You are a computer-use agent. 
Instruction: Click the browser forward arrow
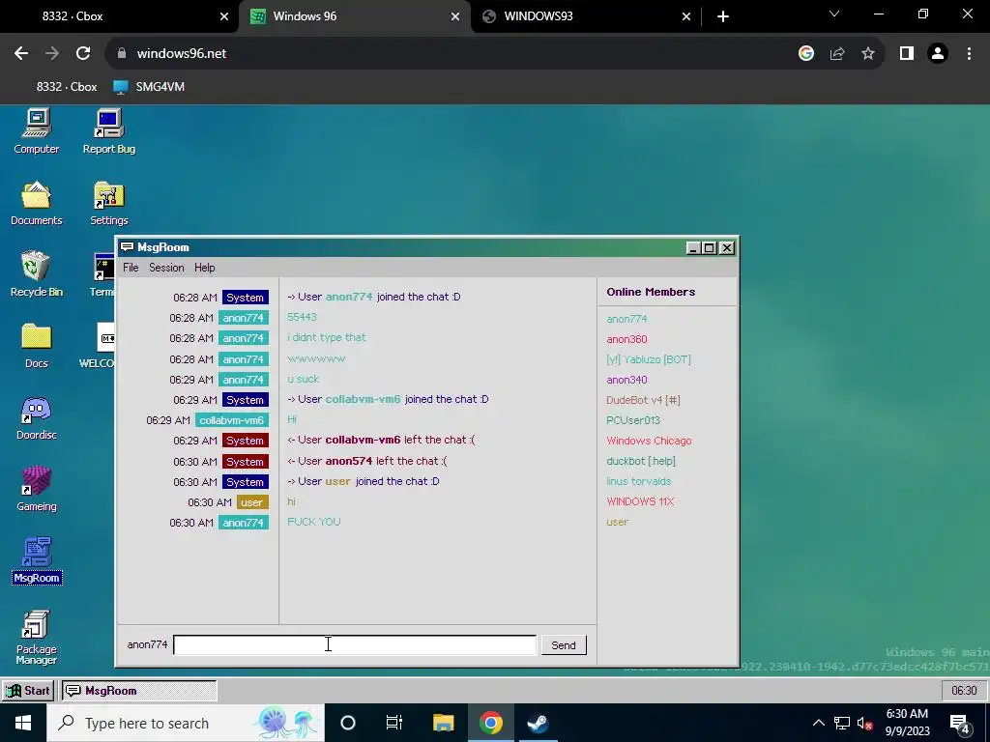click(52, 54)
